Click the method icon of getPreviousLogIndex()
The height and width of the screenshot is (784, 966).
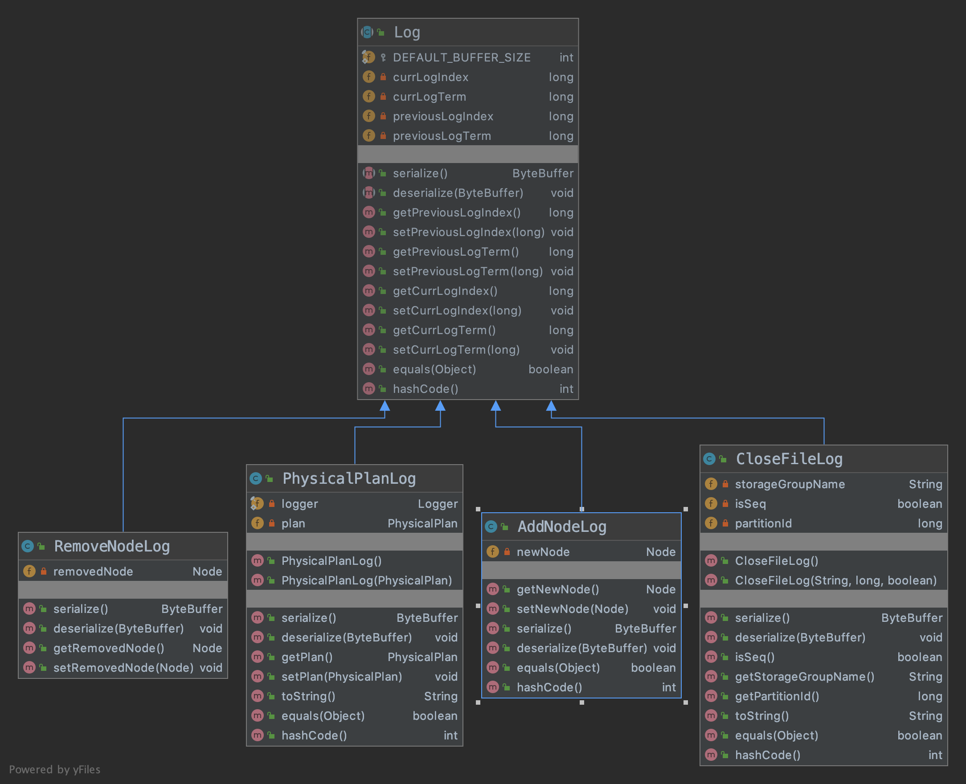pyautogui.click(x=368, y=212)
